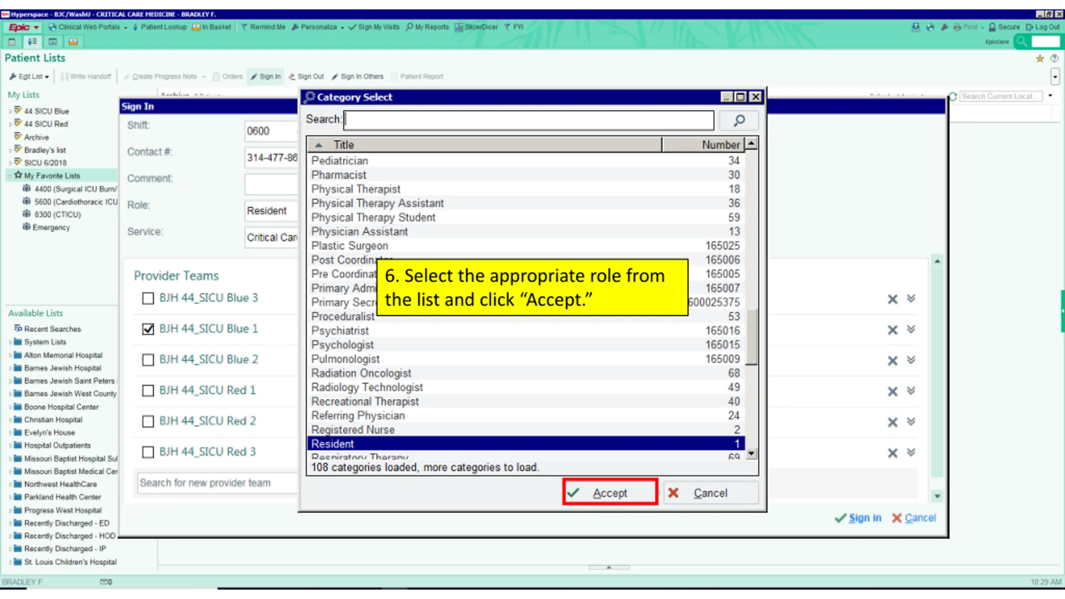
Task: Click Log Out
Action: point(1043,27)
